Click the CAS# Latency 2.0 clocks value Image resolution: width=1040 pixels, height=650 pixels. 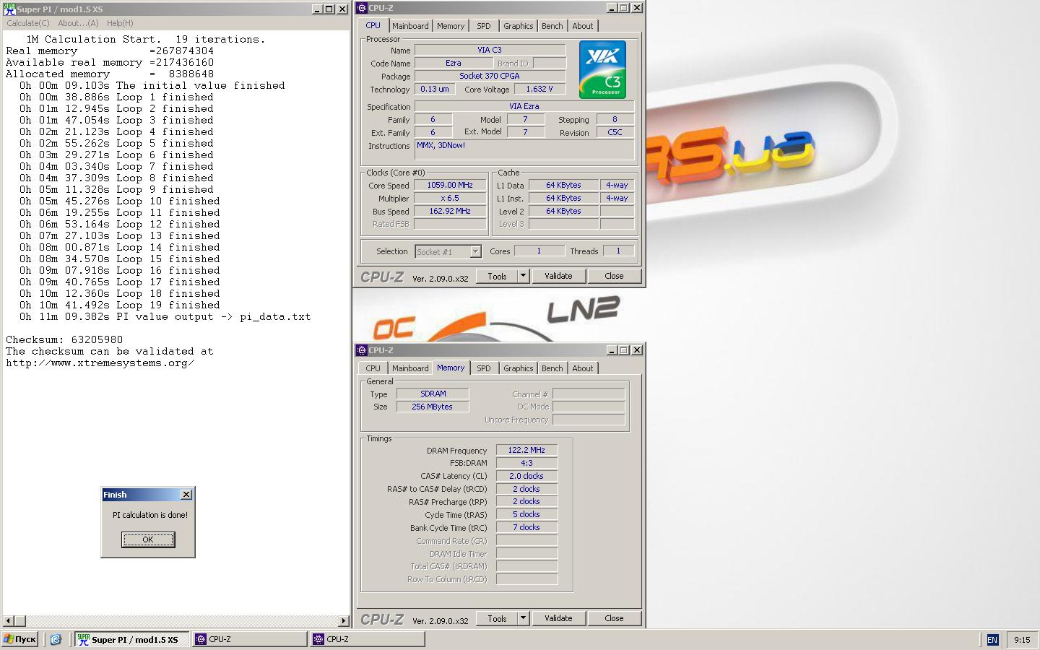click(526, 476)
